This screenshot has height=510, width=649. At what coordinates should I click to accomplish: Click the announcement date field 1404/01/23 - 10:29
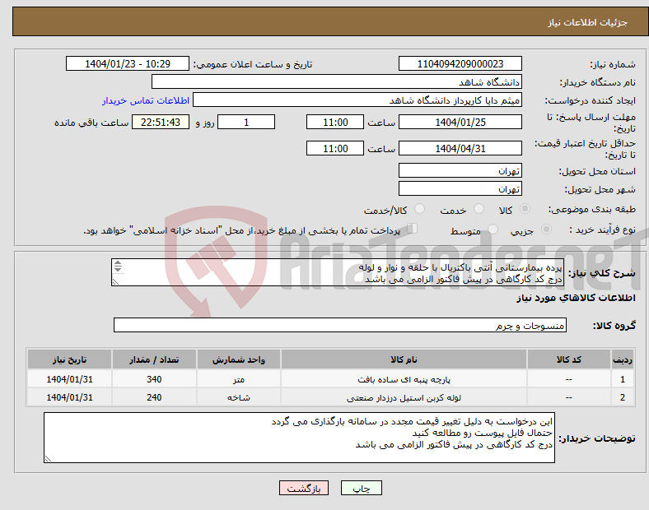(x=128, y=63)
